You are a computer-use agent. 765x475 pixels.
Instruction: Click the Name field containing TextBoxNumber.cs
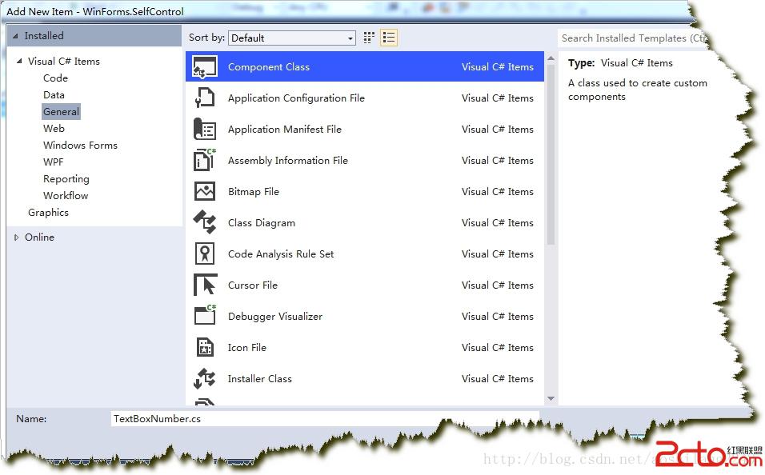[x=325, y=418]
